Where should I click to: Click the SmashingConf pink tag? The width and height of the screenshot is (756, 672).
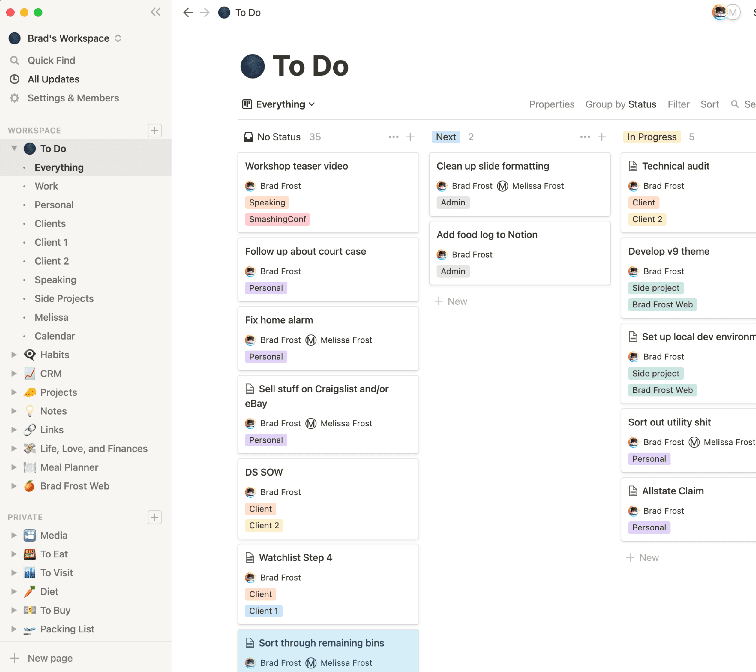pos(277,219)
